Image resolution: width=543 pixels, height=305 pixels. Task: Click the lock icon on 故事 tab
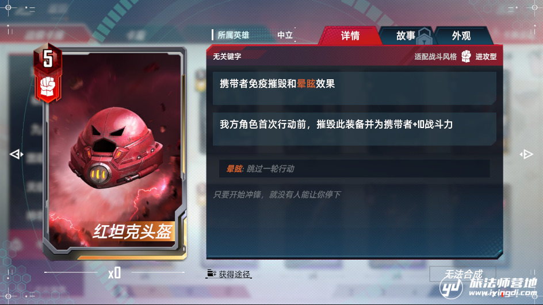click(425, 37)
